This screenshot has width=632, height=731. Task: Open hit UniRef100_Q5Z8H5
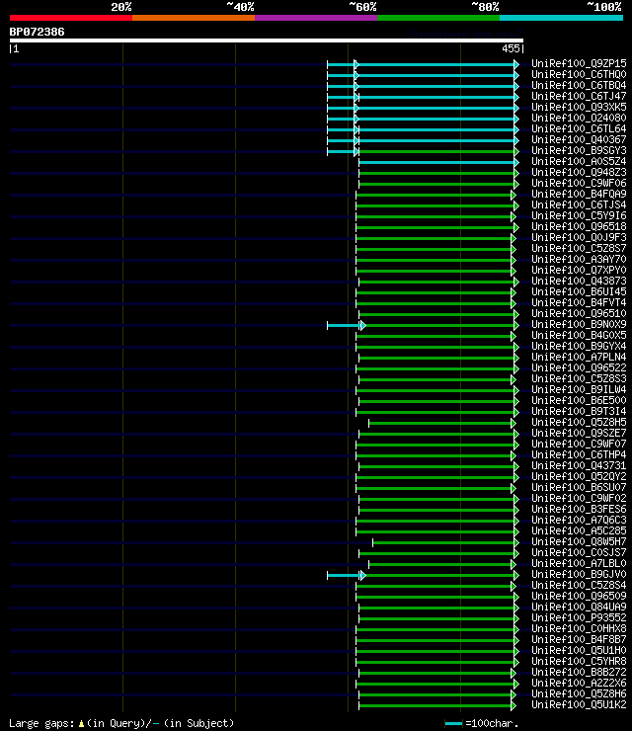(579, 423)
